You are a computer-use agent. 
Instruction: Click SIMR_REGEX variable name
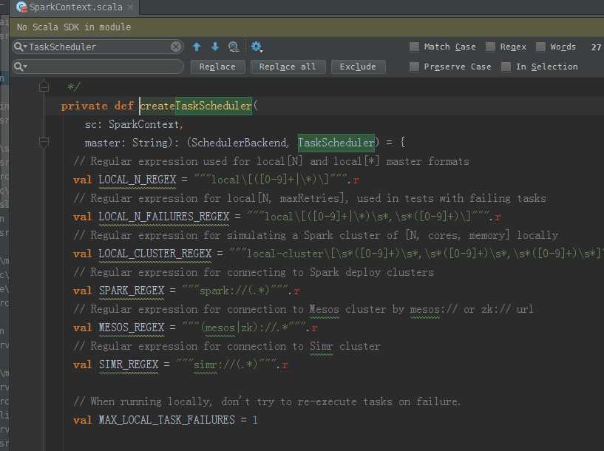coord(129,364)
